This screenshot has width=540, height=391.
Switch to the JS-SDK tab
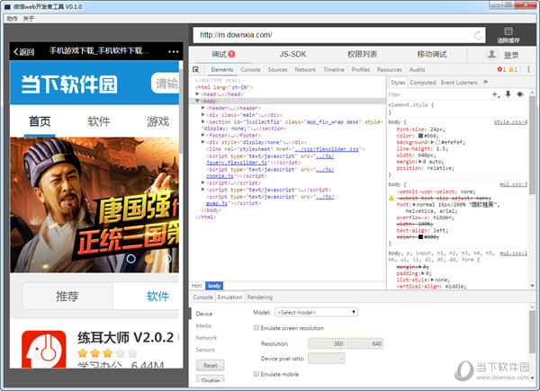pyautogui.click(x=292, y=54)
